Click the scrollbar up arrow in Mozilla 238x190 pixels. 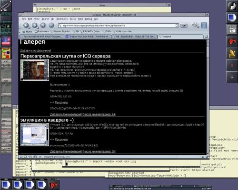(208, 41)
